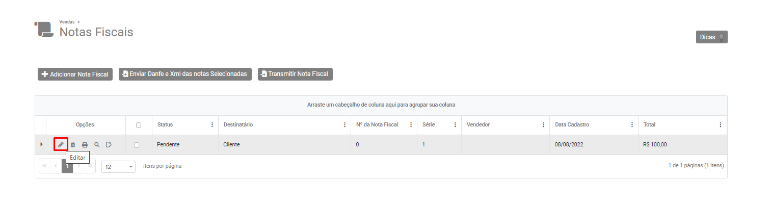Image resolution: width=770 pixels, height=204 pixels.
Task: Open the Data Cadastro column menu
Action: click(632, 125)
